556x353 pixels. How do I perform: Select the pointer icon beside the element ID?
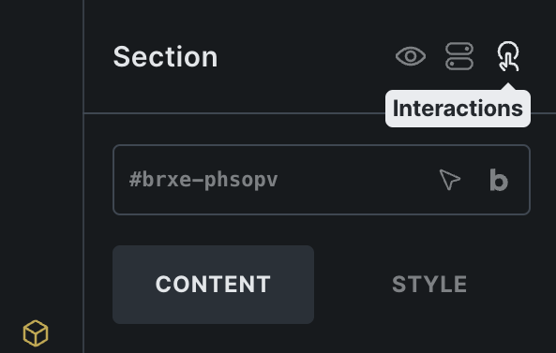click(x=450, y=180)
